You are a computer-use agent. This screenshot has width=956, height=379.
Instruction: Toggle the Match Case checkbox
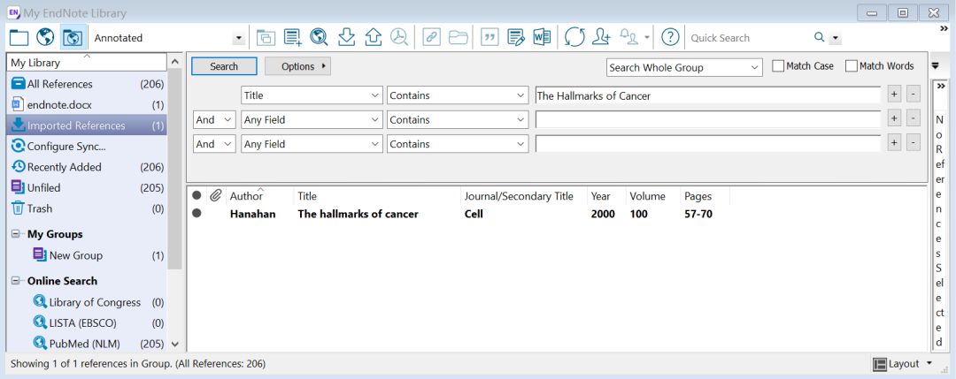778,66
